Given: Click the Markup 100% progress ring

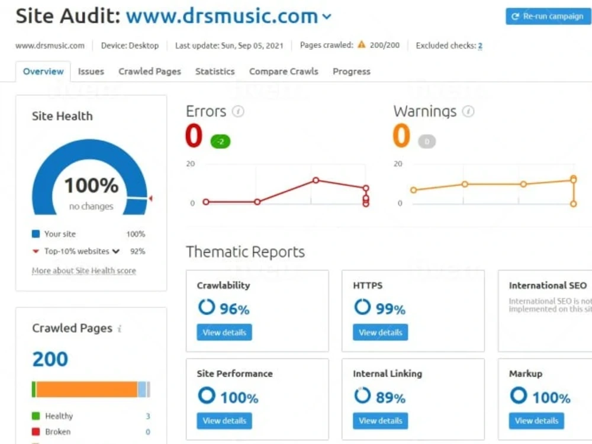Looking at the screenshot, I should [519, 395].
